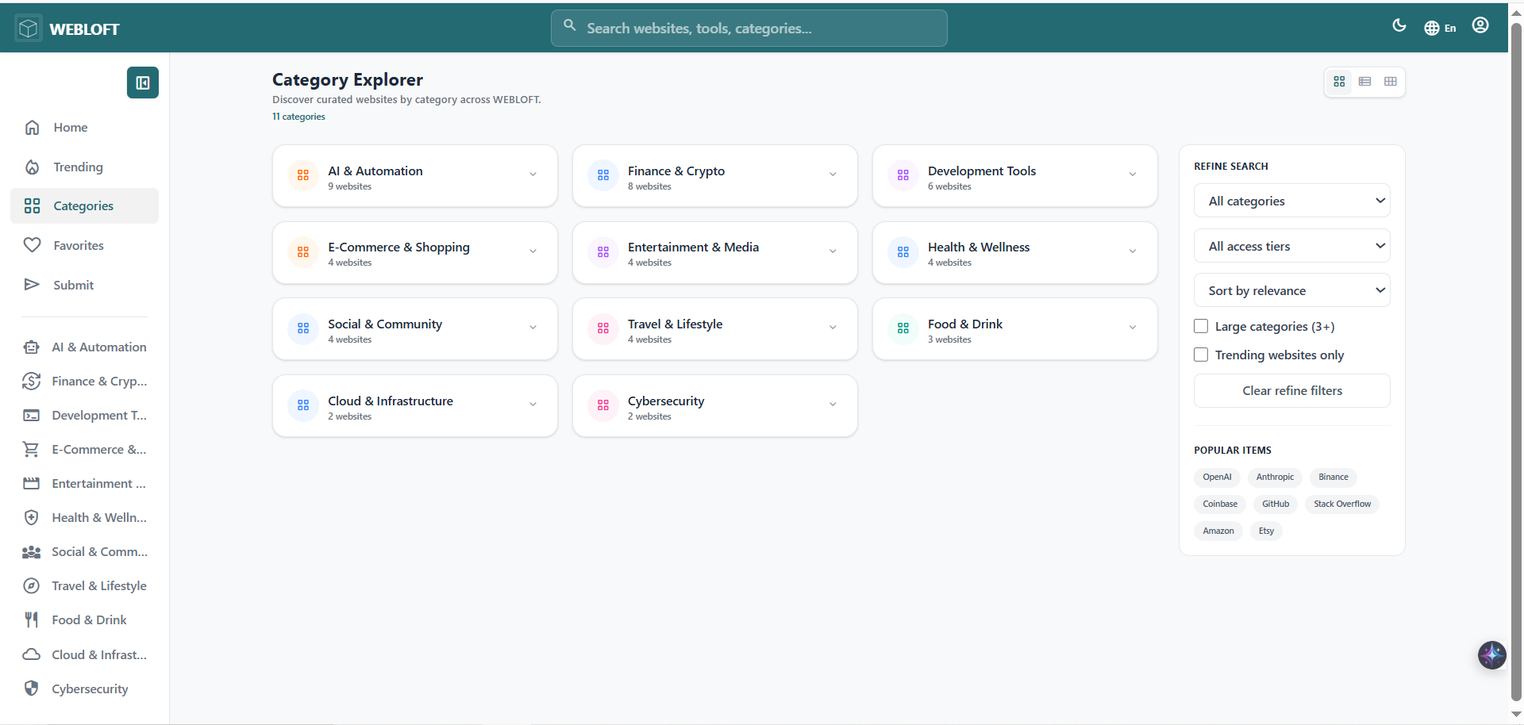Switch to grid view layout

click(x=1339, y=82)
